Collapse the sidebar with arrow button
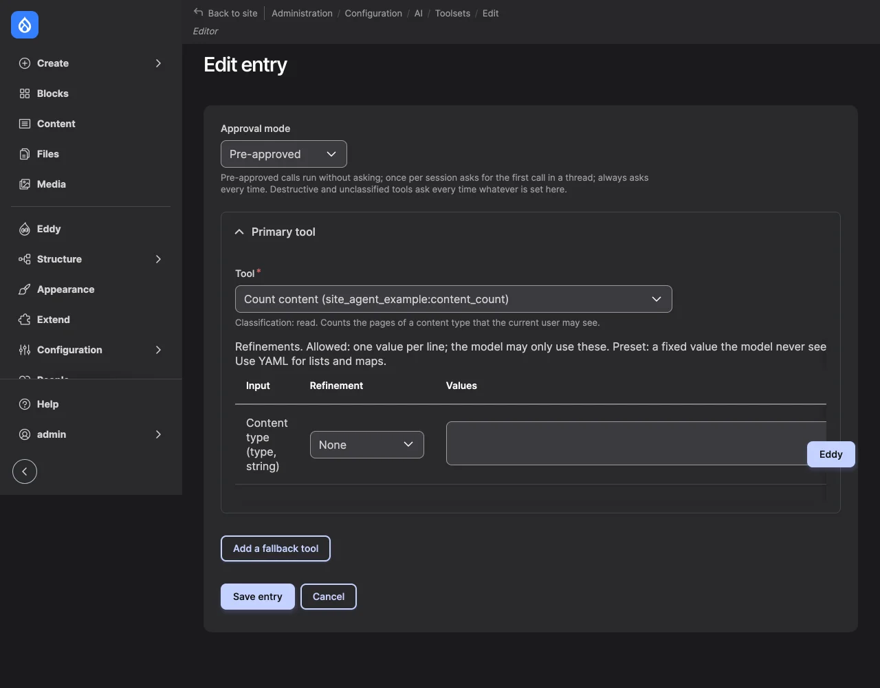This screenshot has width=880, height=688. [x=25, y=471]
